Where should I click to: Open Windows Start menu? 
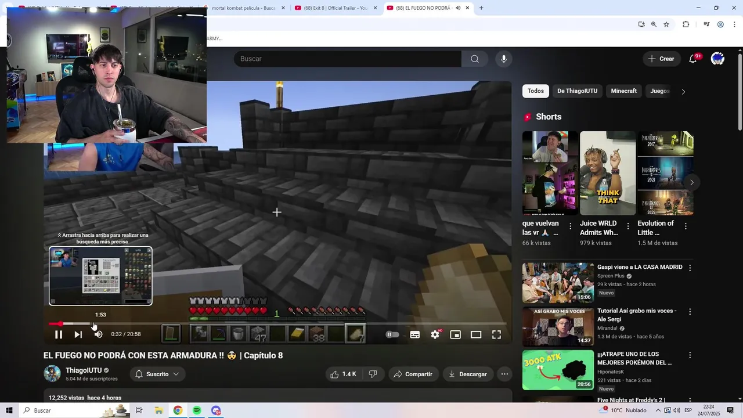click(x=9, y=410)
